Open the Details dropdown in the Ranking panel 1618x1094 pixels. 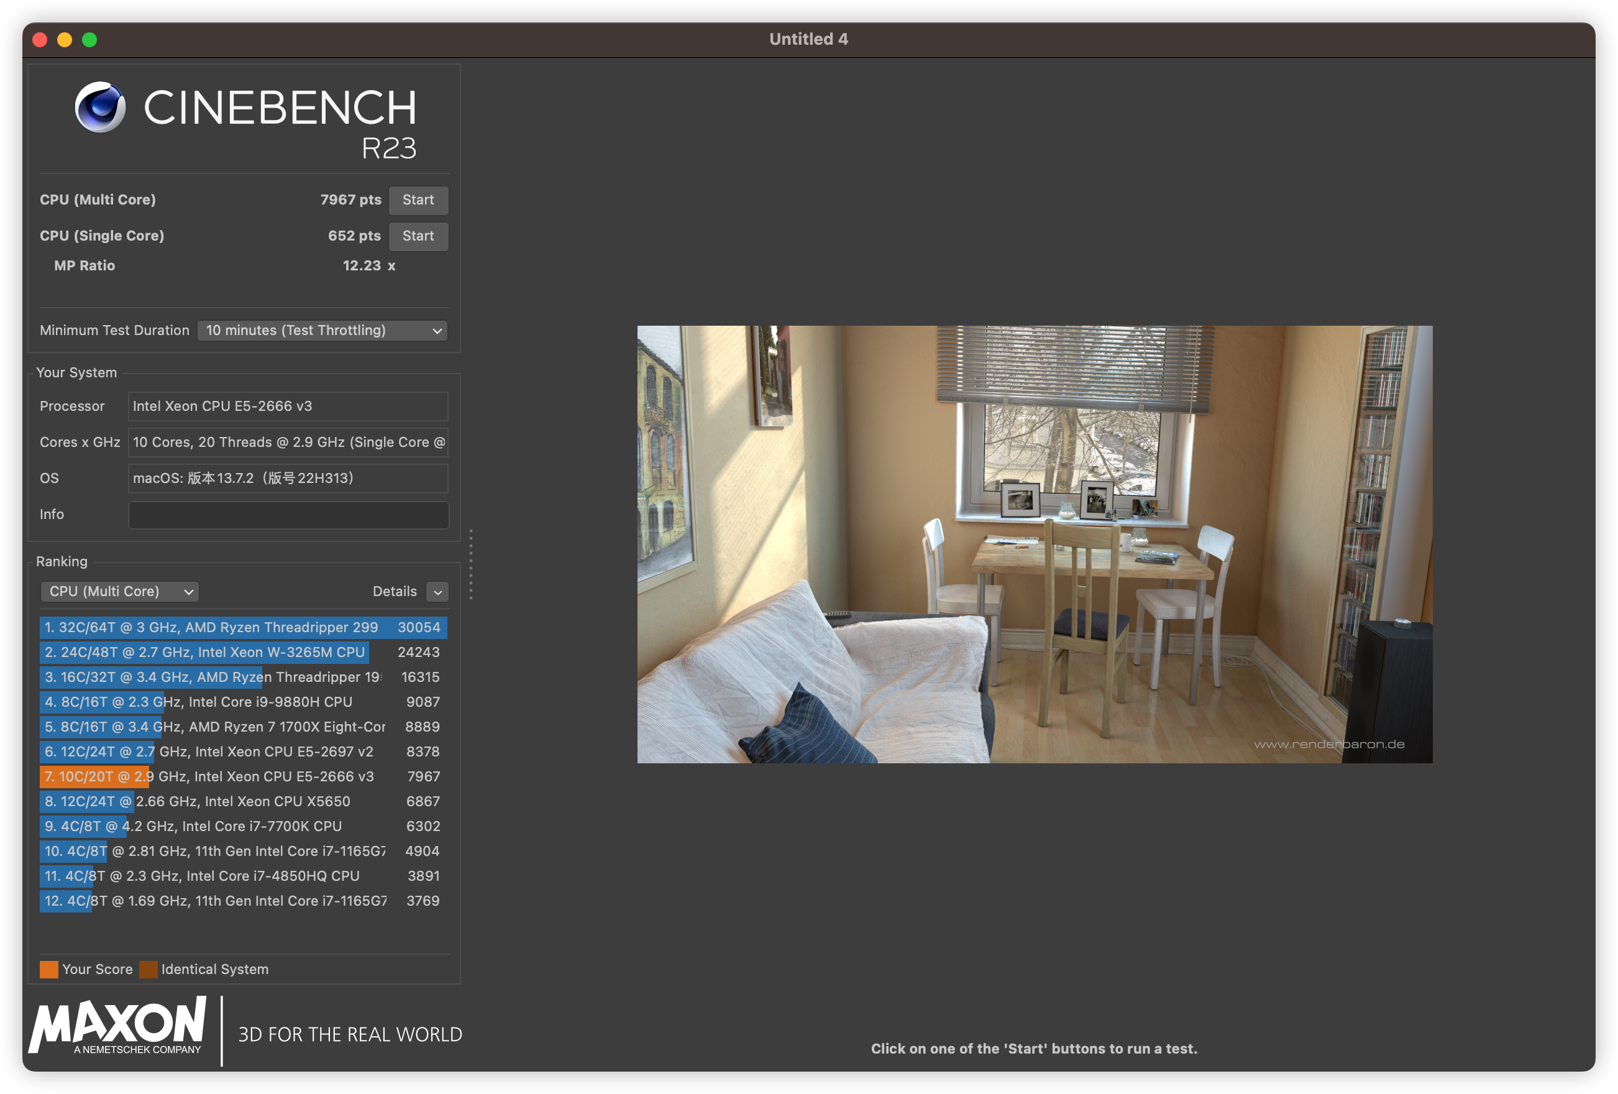437,591
